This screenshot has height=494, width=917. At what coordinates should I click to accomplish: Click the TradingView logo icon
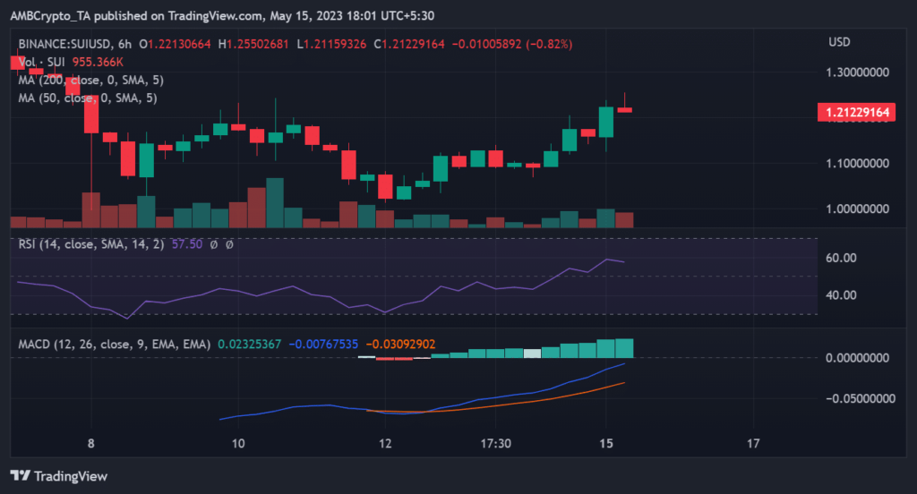21,475
